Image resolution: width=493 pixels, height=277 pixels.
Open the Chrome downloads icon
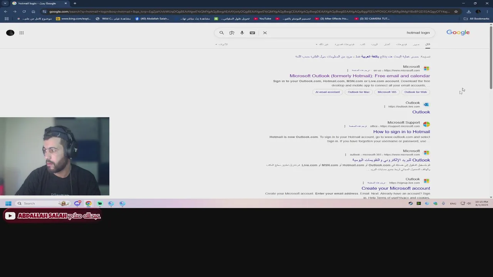[x=469, y=12]
